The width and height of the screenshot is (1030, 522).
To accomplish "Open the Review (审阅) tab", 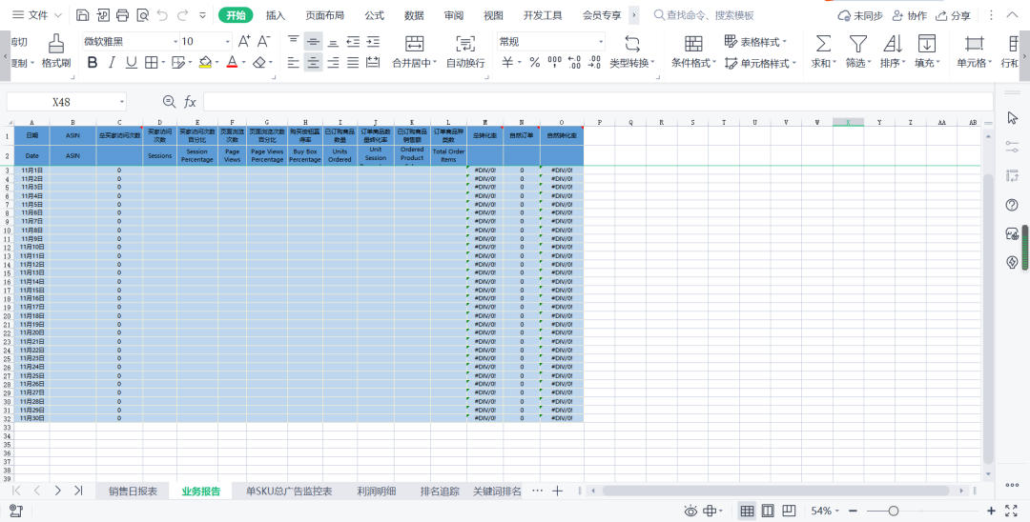I will (x=453, y=15).
